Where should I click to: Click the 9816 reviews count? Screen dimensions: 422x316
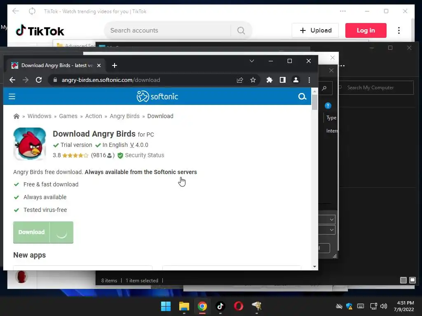click(x=103, y=155)
